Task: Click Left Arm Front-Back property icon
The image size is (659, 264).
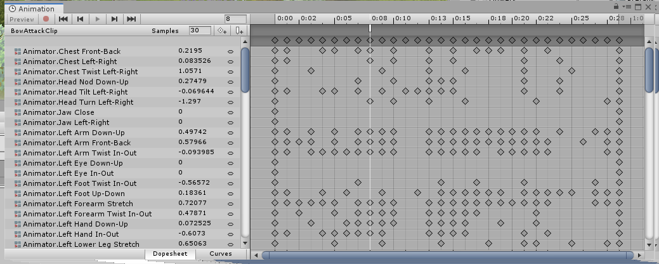Action: coord(18,143)
